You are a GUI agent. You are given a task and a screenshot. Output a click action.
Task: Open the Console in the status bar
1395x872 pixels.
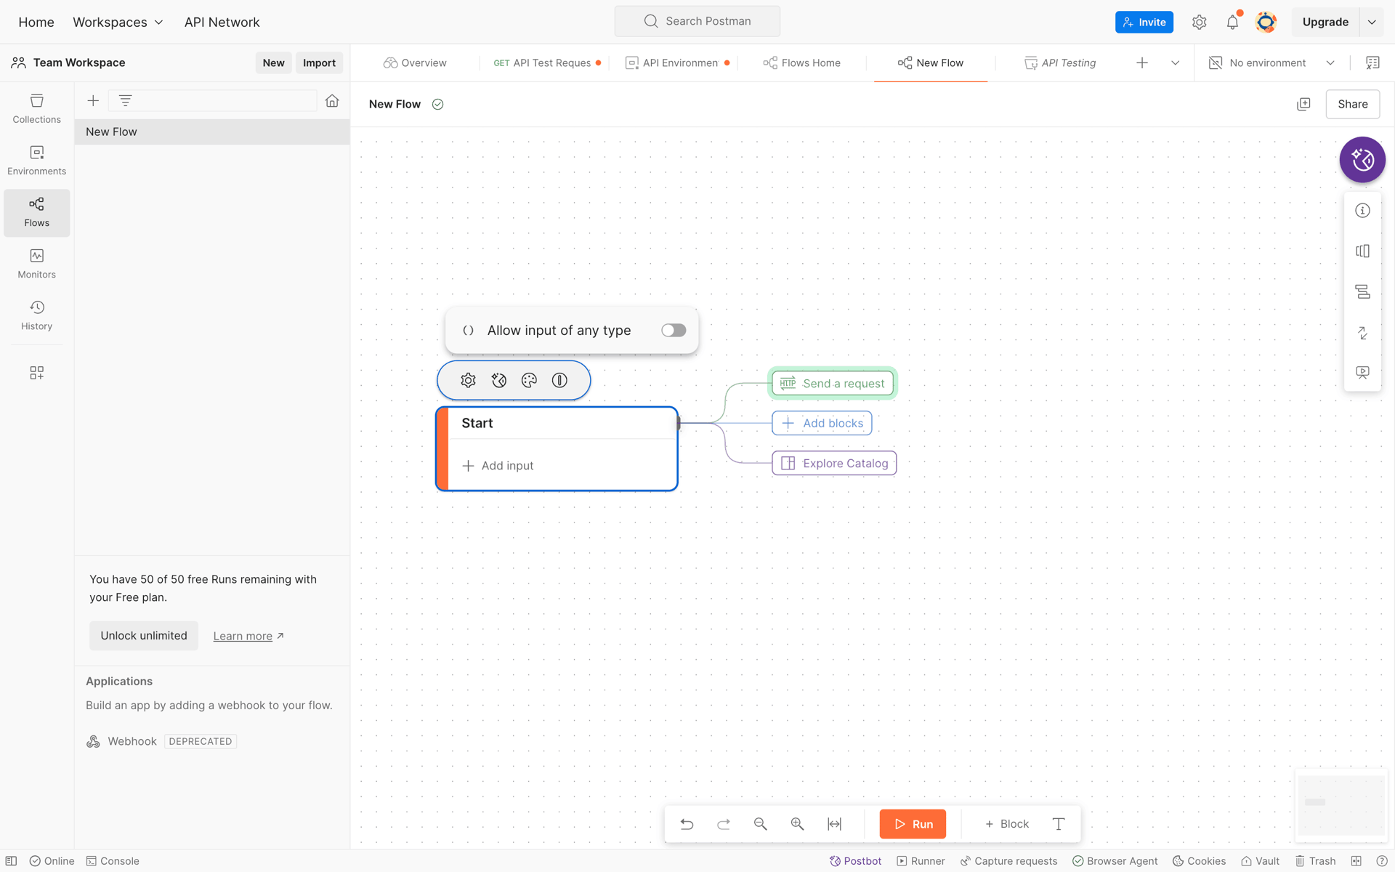[113, 861]
